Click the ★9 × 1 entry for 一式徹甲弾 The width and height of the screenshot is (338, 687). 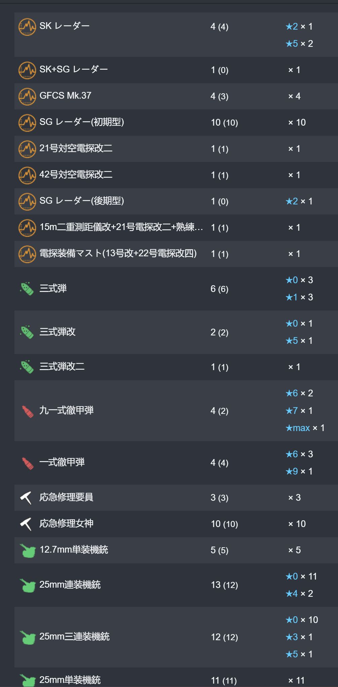[x=299, y=471]
